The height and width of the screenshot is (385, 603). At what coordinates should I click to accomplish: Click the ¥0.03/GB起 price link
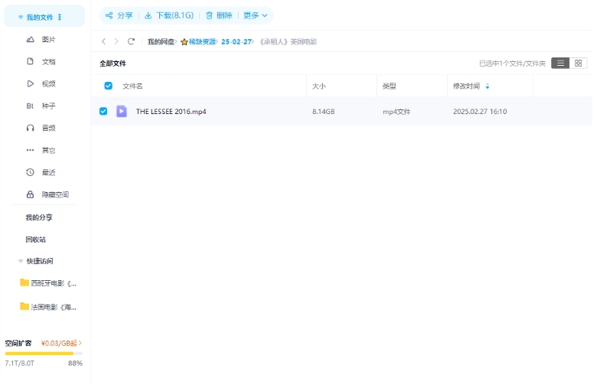61,344
